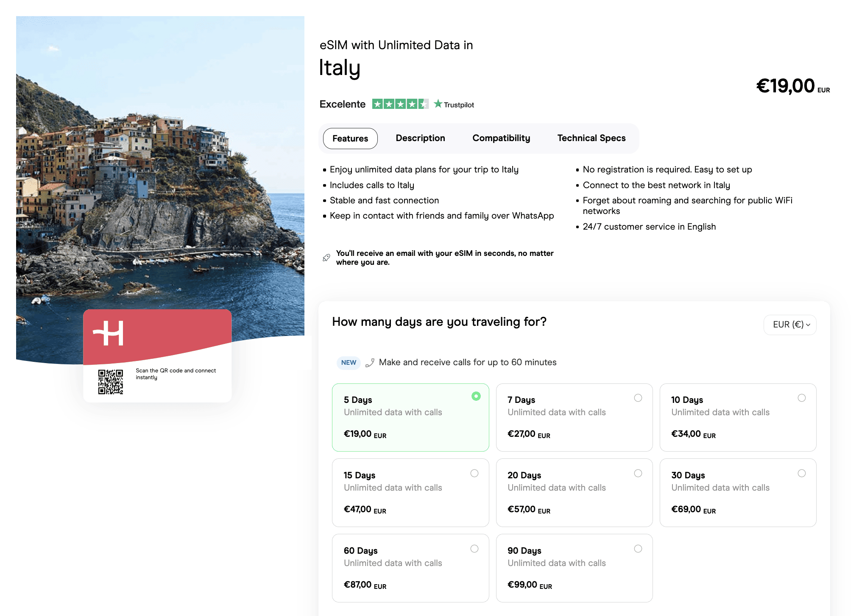This screenshot has width=859, height=616.
Task: Click the star rating bar next to Excelente
Action: (400, 104)
